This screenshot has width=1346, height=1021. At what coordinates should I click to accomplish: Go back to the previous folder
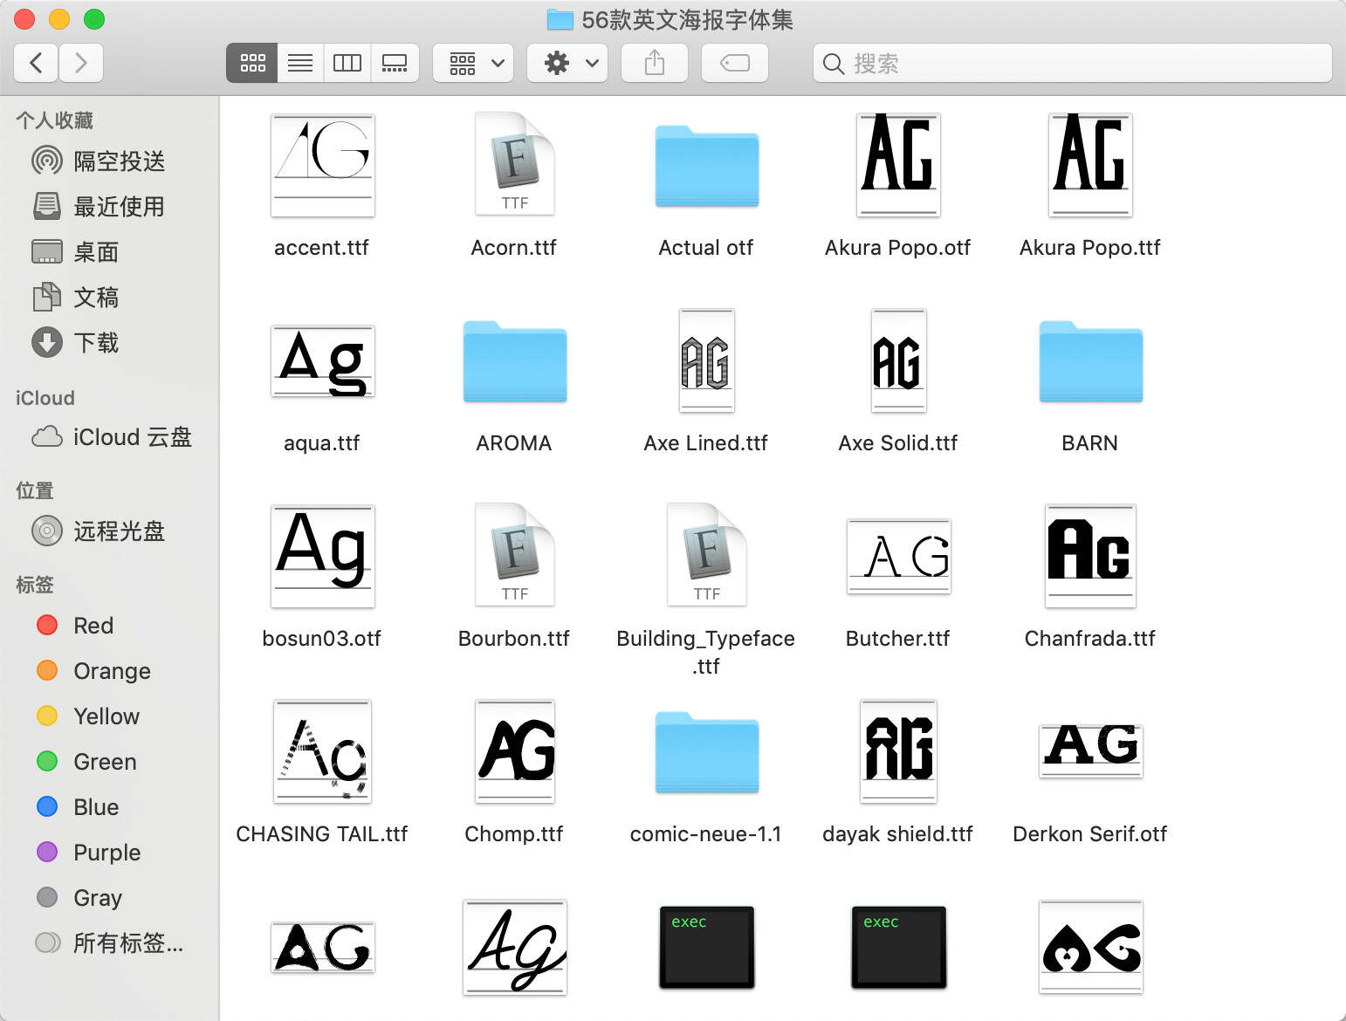coord(37,63)
